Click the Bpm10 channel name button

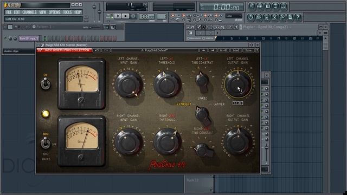click(x=29, y=38)
